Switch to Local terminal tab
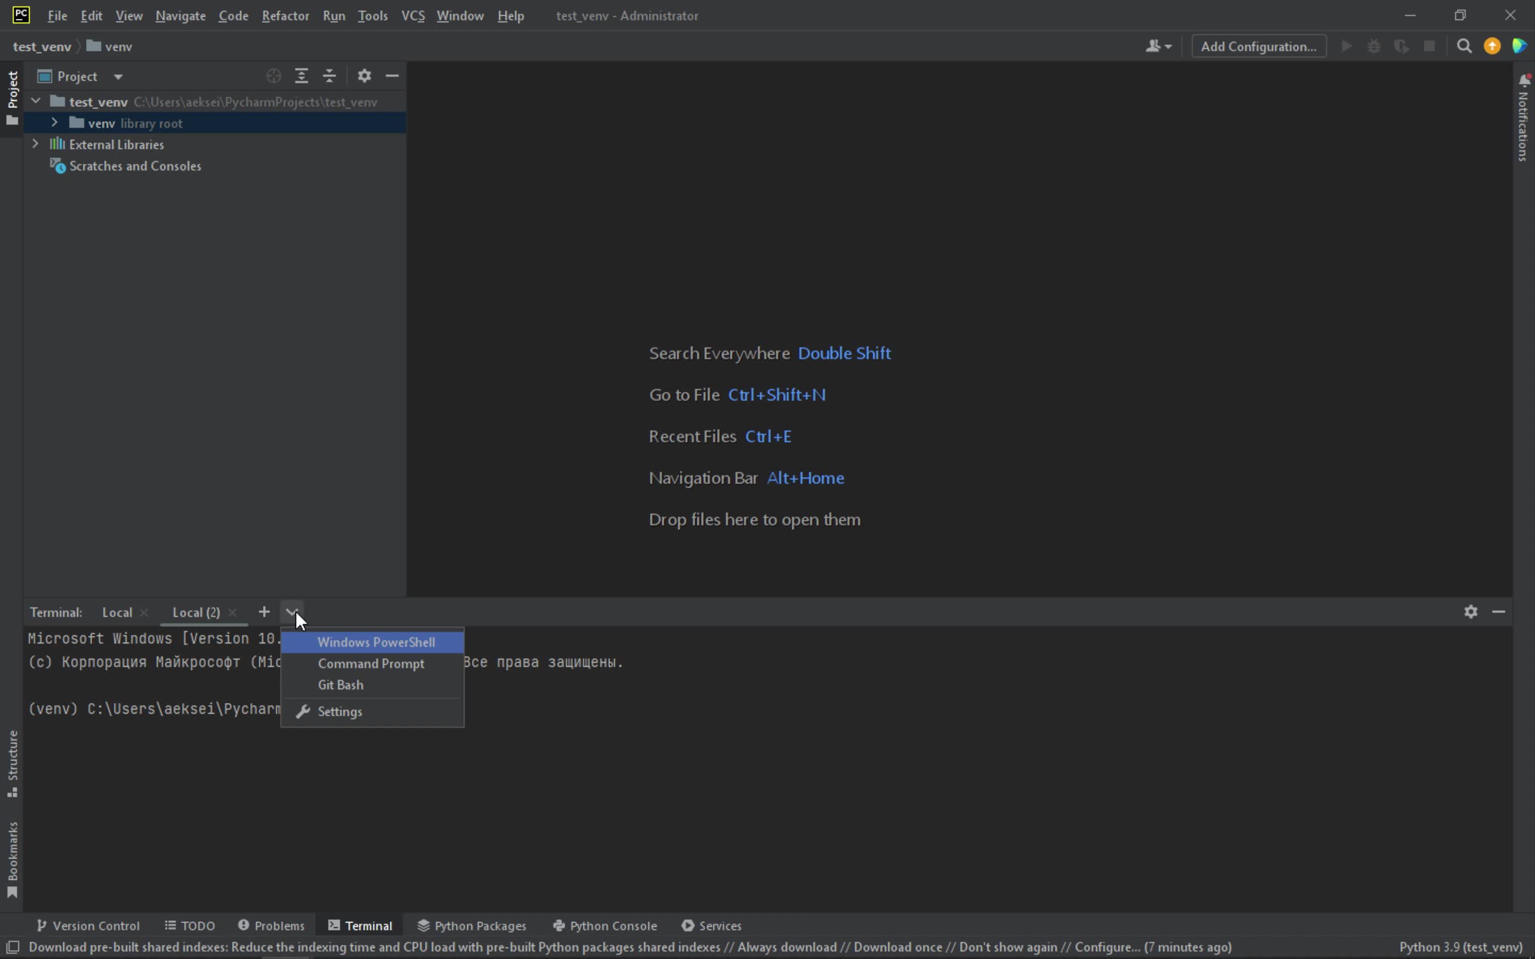 [117, 612]
